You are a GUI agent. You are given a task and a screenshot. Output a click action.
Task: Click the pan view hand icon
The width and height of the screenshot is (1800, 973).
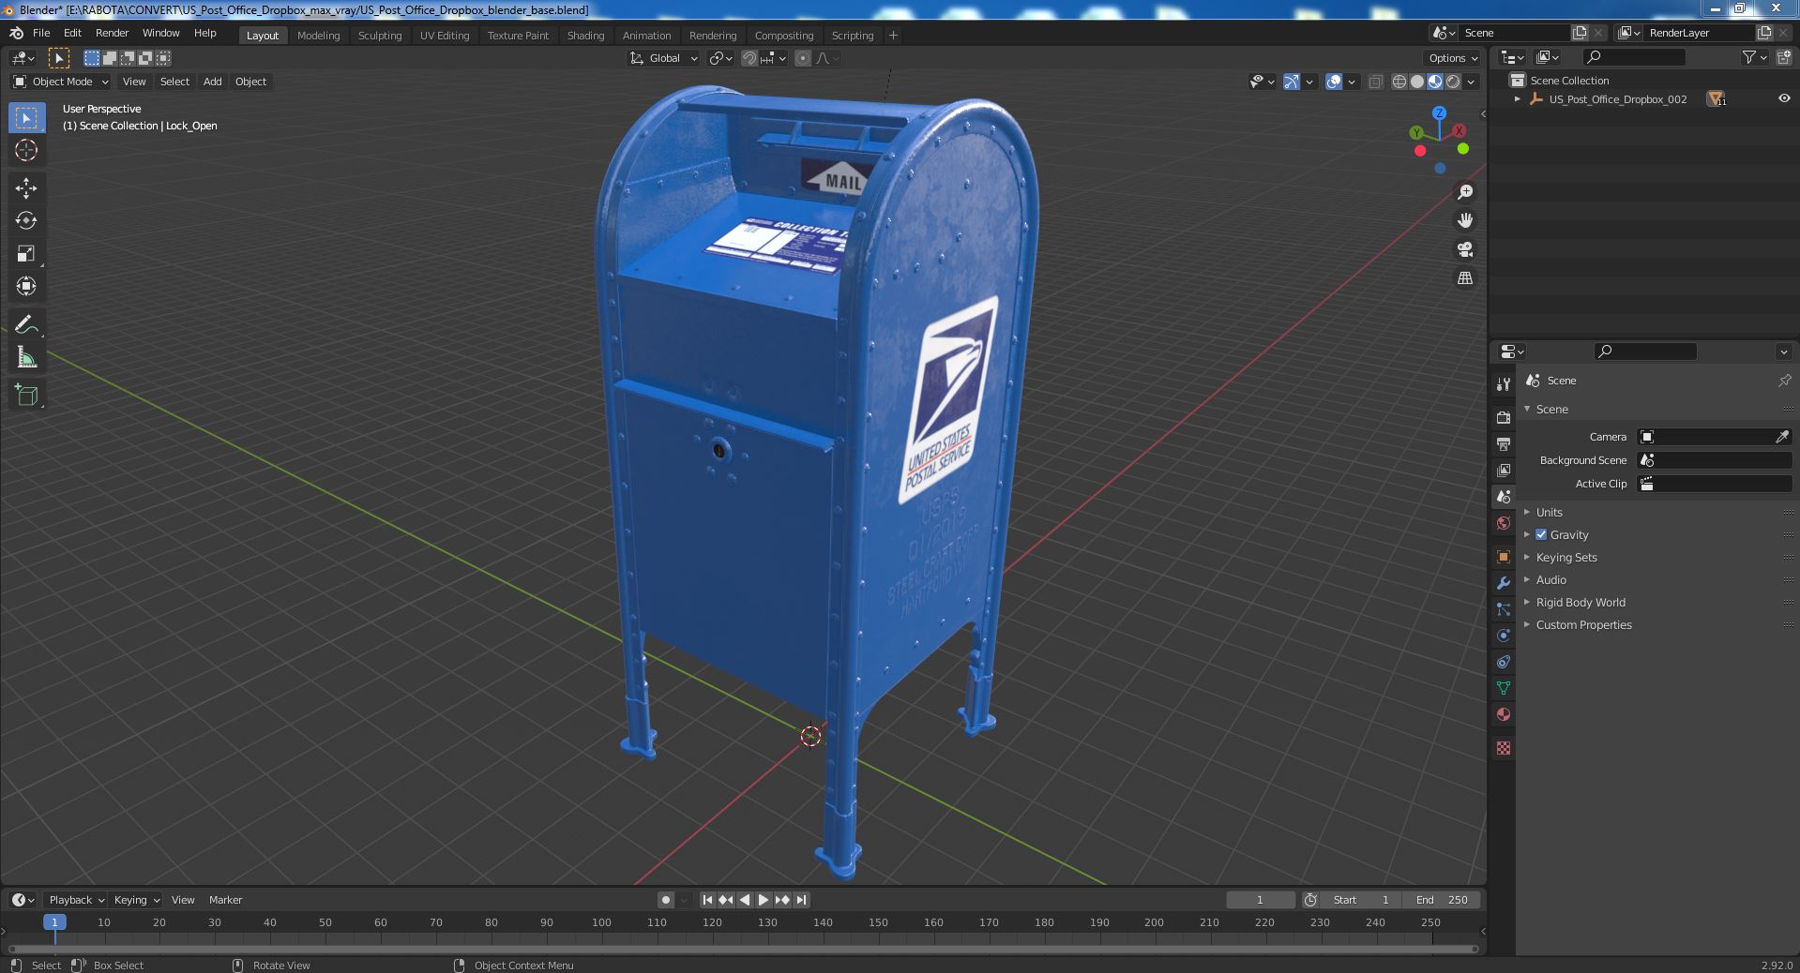1465,220
